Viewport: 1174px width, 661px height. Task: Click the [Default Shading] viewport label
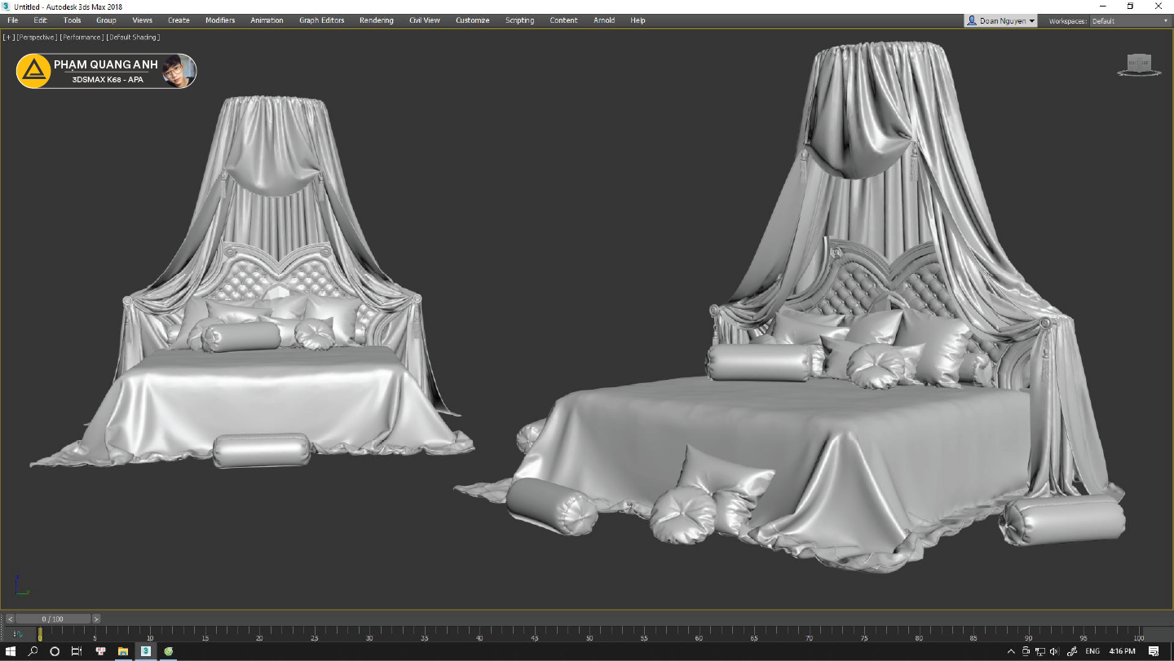[133, 37]
